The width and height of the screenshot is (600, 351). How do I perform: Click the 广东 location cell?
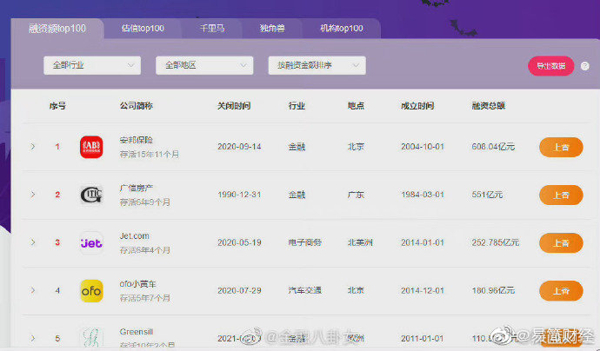(356, 195)
